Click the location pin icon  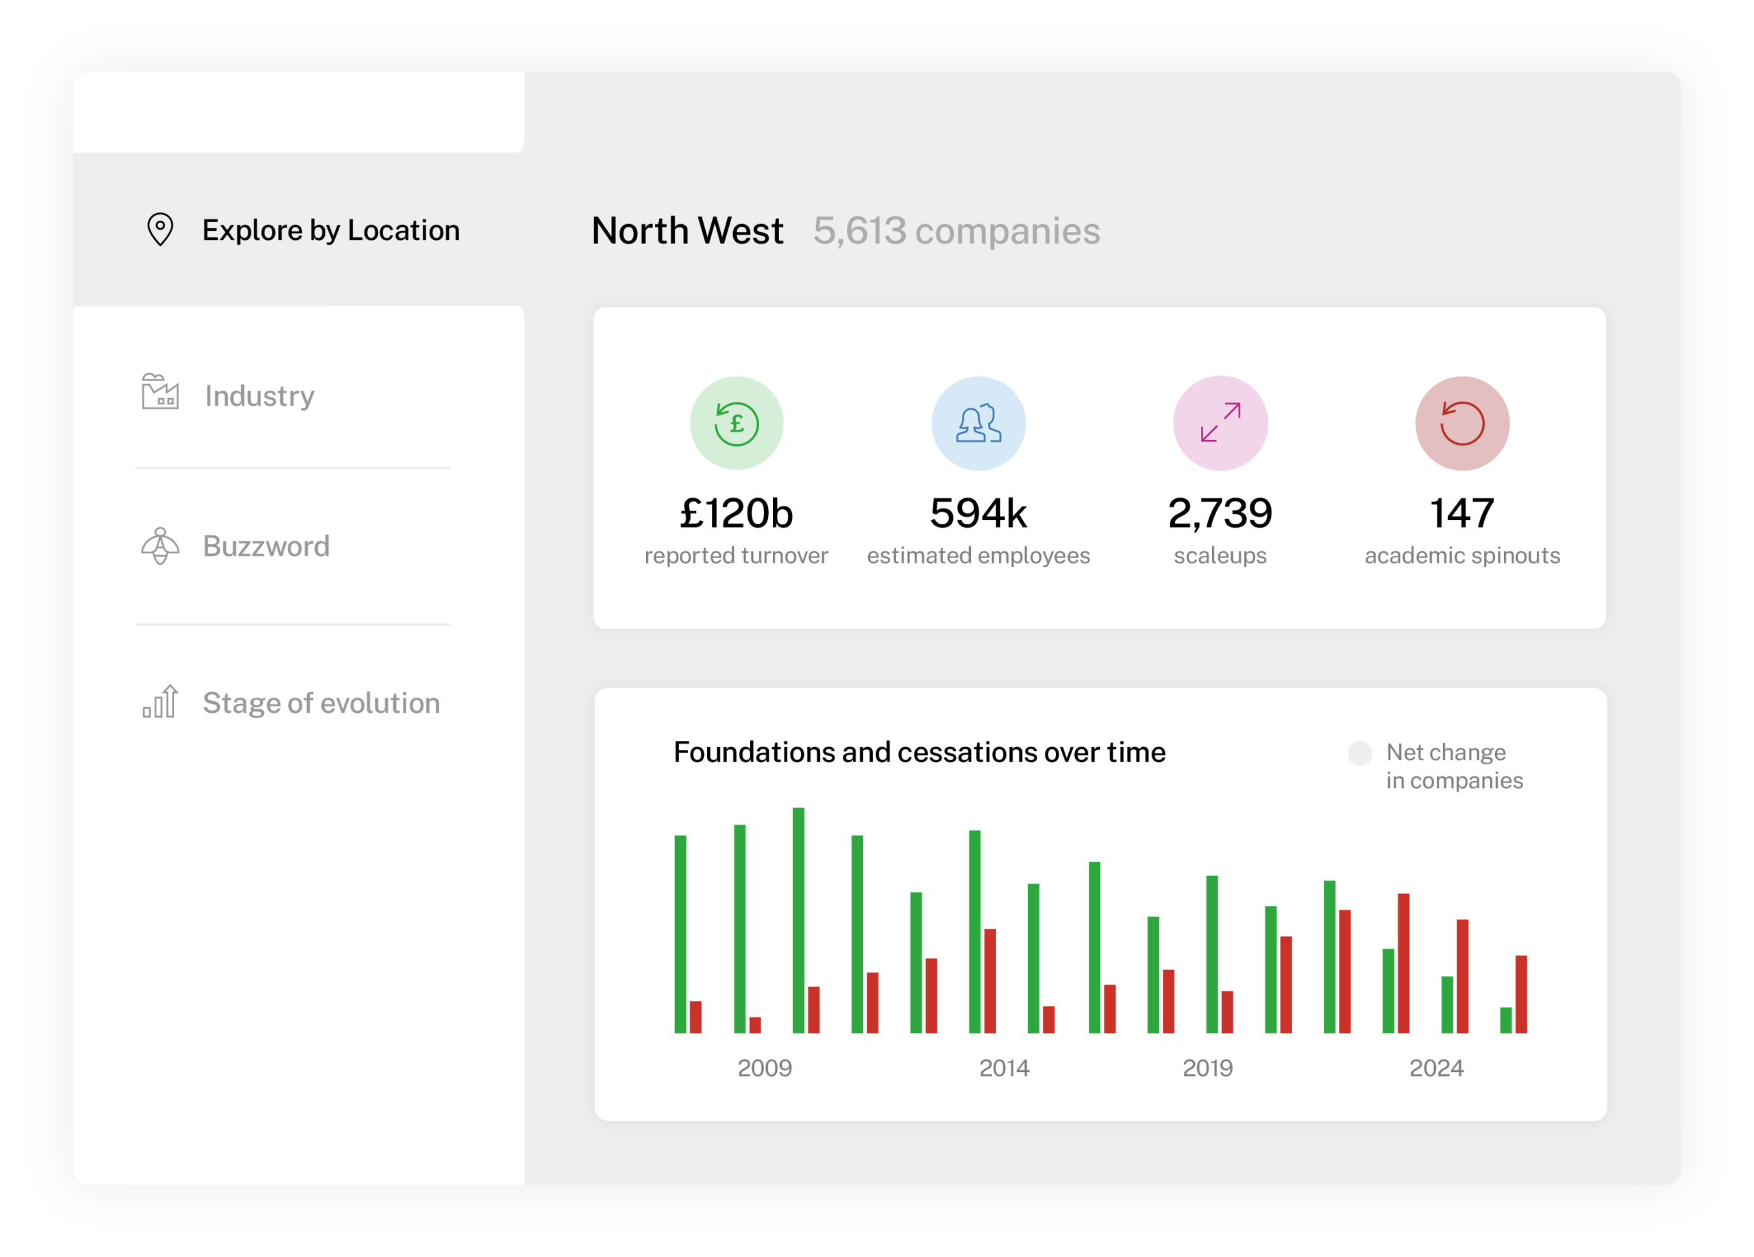coord(160,230)
